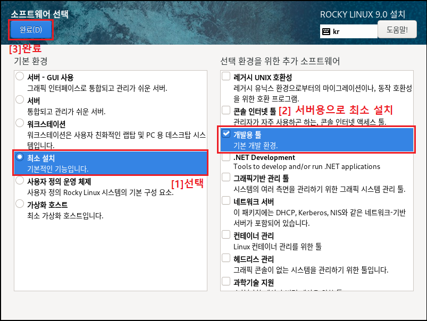Screen dimensions: 427x321
Task: Click the ROCKY LINUX 9.0 설치 heading
Action: (x=363, y=14)
